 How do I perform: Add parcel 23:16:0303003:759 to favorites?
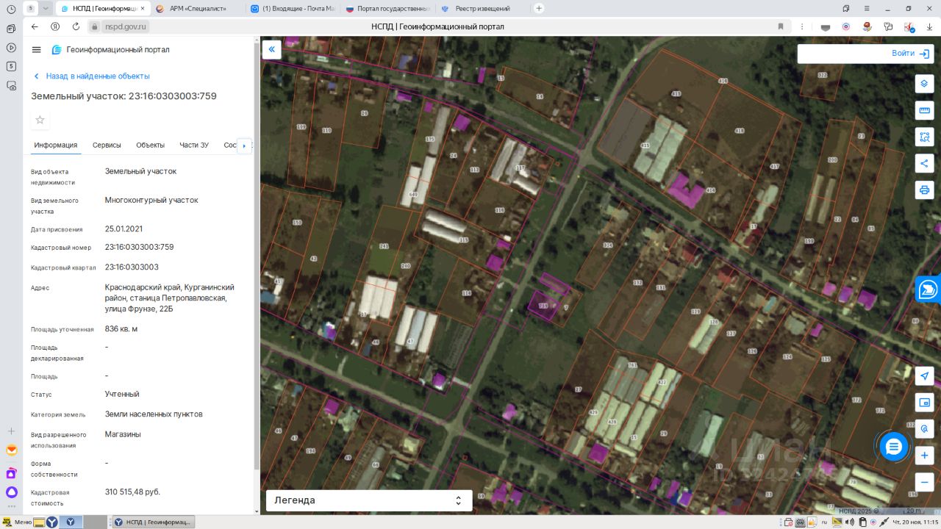click(x=40, y=120)
